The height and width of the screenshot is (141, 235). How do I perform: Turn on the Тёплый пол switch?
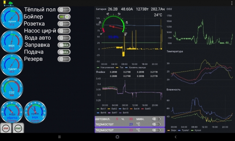64,10
